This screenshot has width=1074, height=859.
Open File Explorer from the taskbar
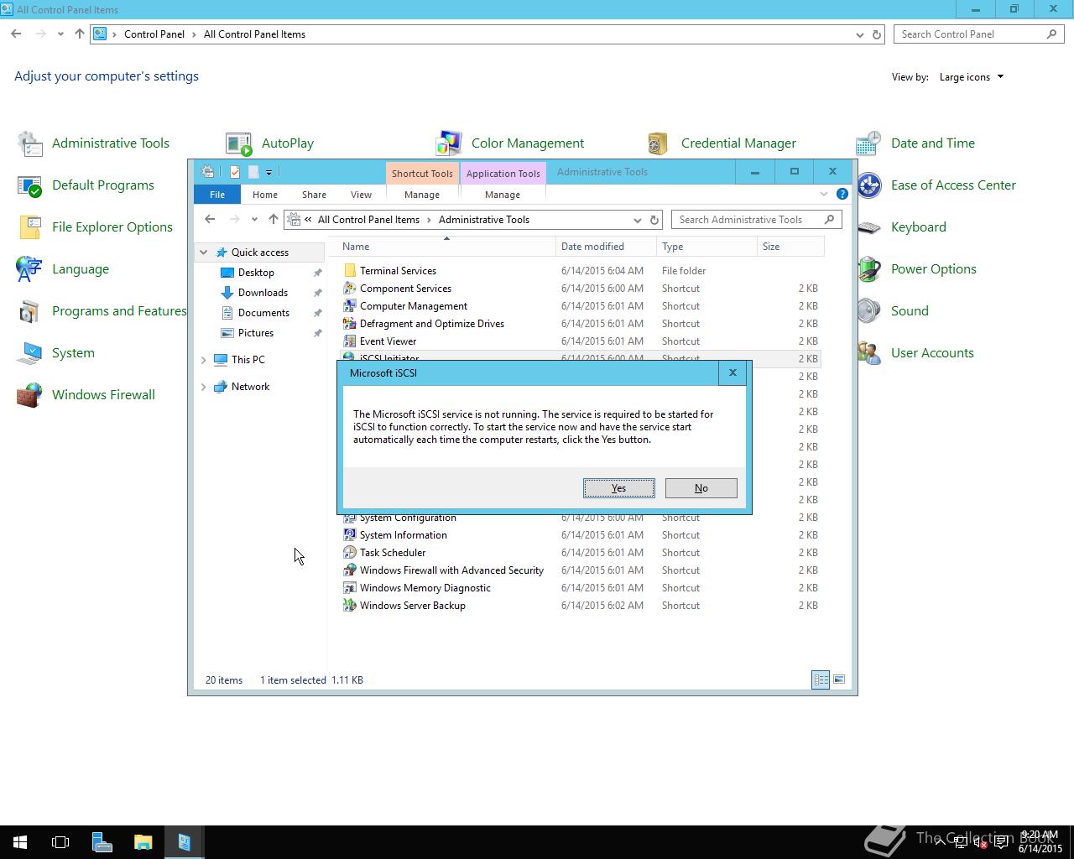[x=143, y=842]
